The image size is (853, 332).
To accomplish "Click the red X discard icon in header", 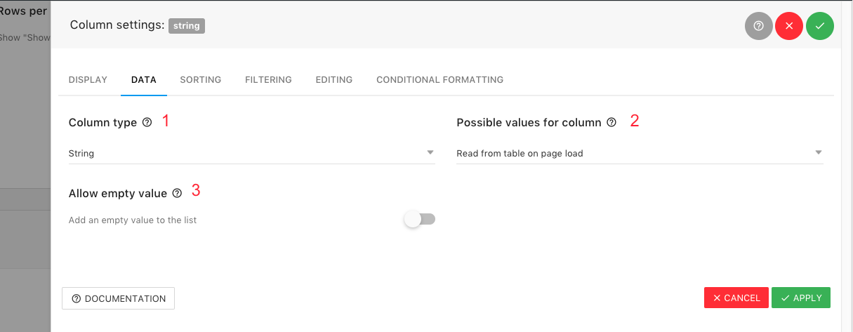I will [789, 26].
